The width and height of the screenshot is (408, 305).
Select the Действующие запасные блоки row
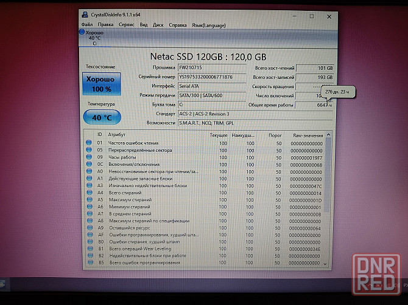point(204,179)
